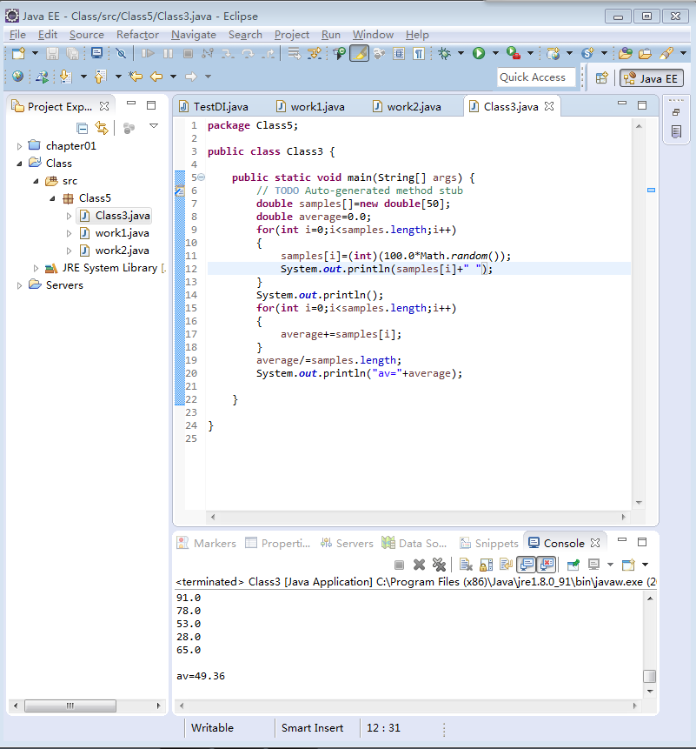Click the Remove All Terminated Launches icon
This screenshot has height=749, width=696.
click(x=440, y=565)
